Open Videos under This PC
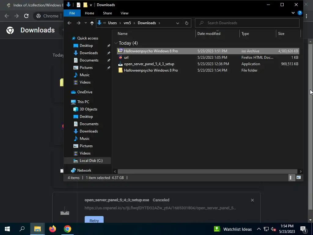The image size is (313, 235). point(85,153)
